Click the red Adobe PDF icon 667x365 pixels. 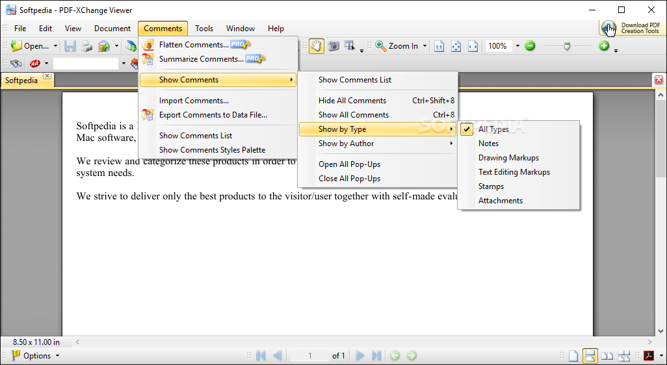(x=648, y=356)
